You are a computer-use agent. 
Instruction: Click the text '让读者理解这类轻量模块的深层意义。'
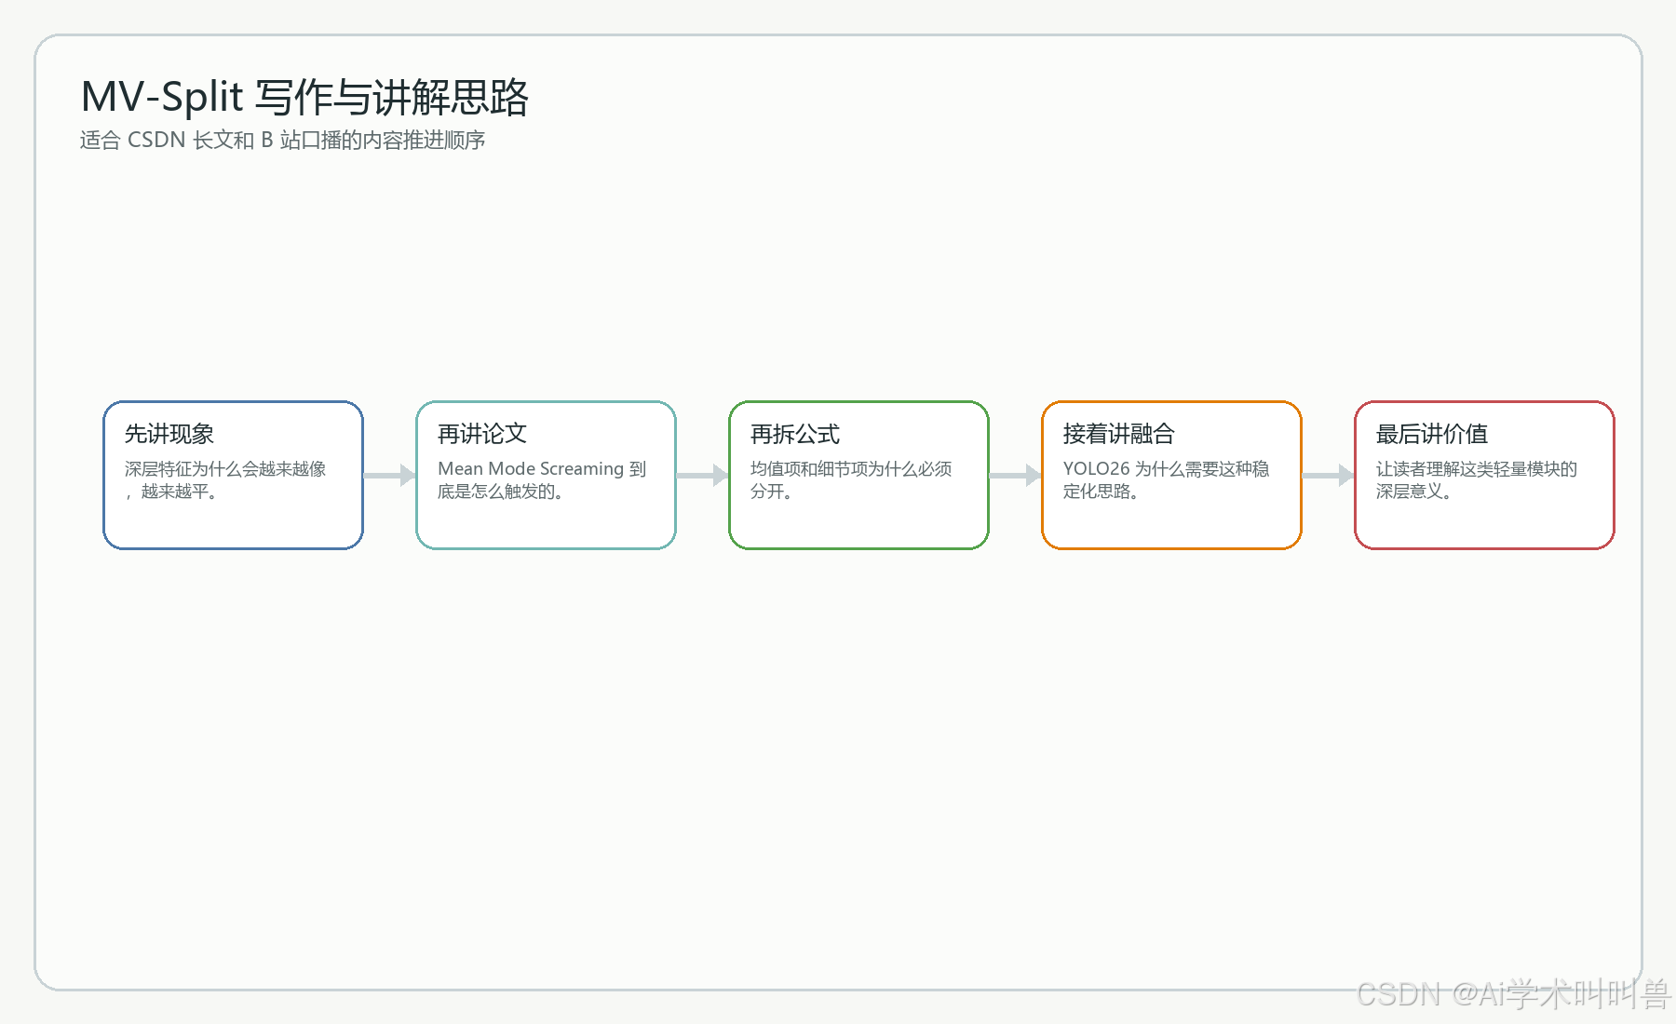click(1477, 480)
